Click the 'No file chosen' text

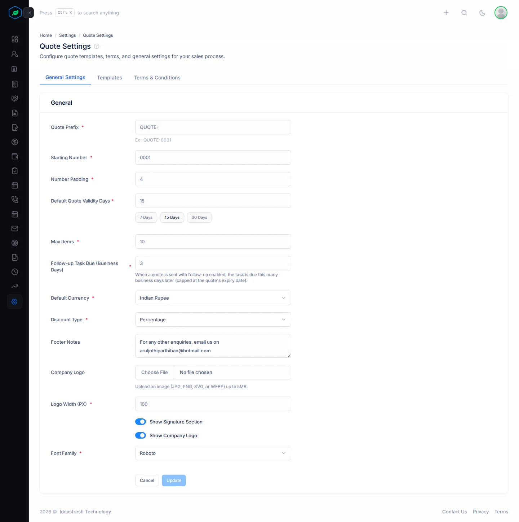click(196, 372)
